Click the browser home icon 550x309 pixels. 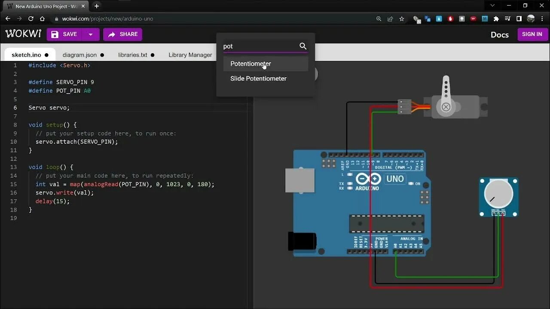point(42,19)
